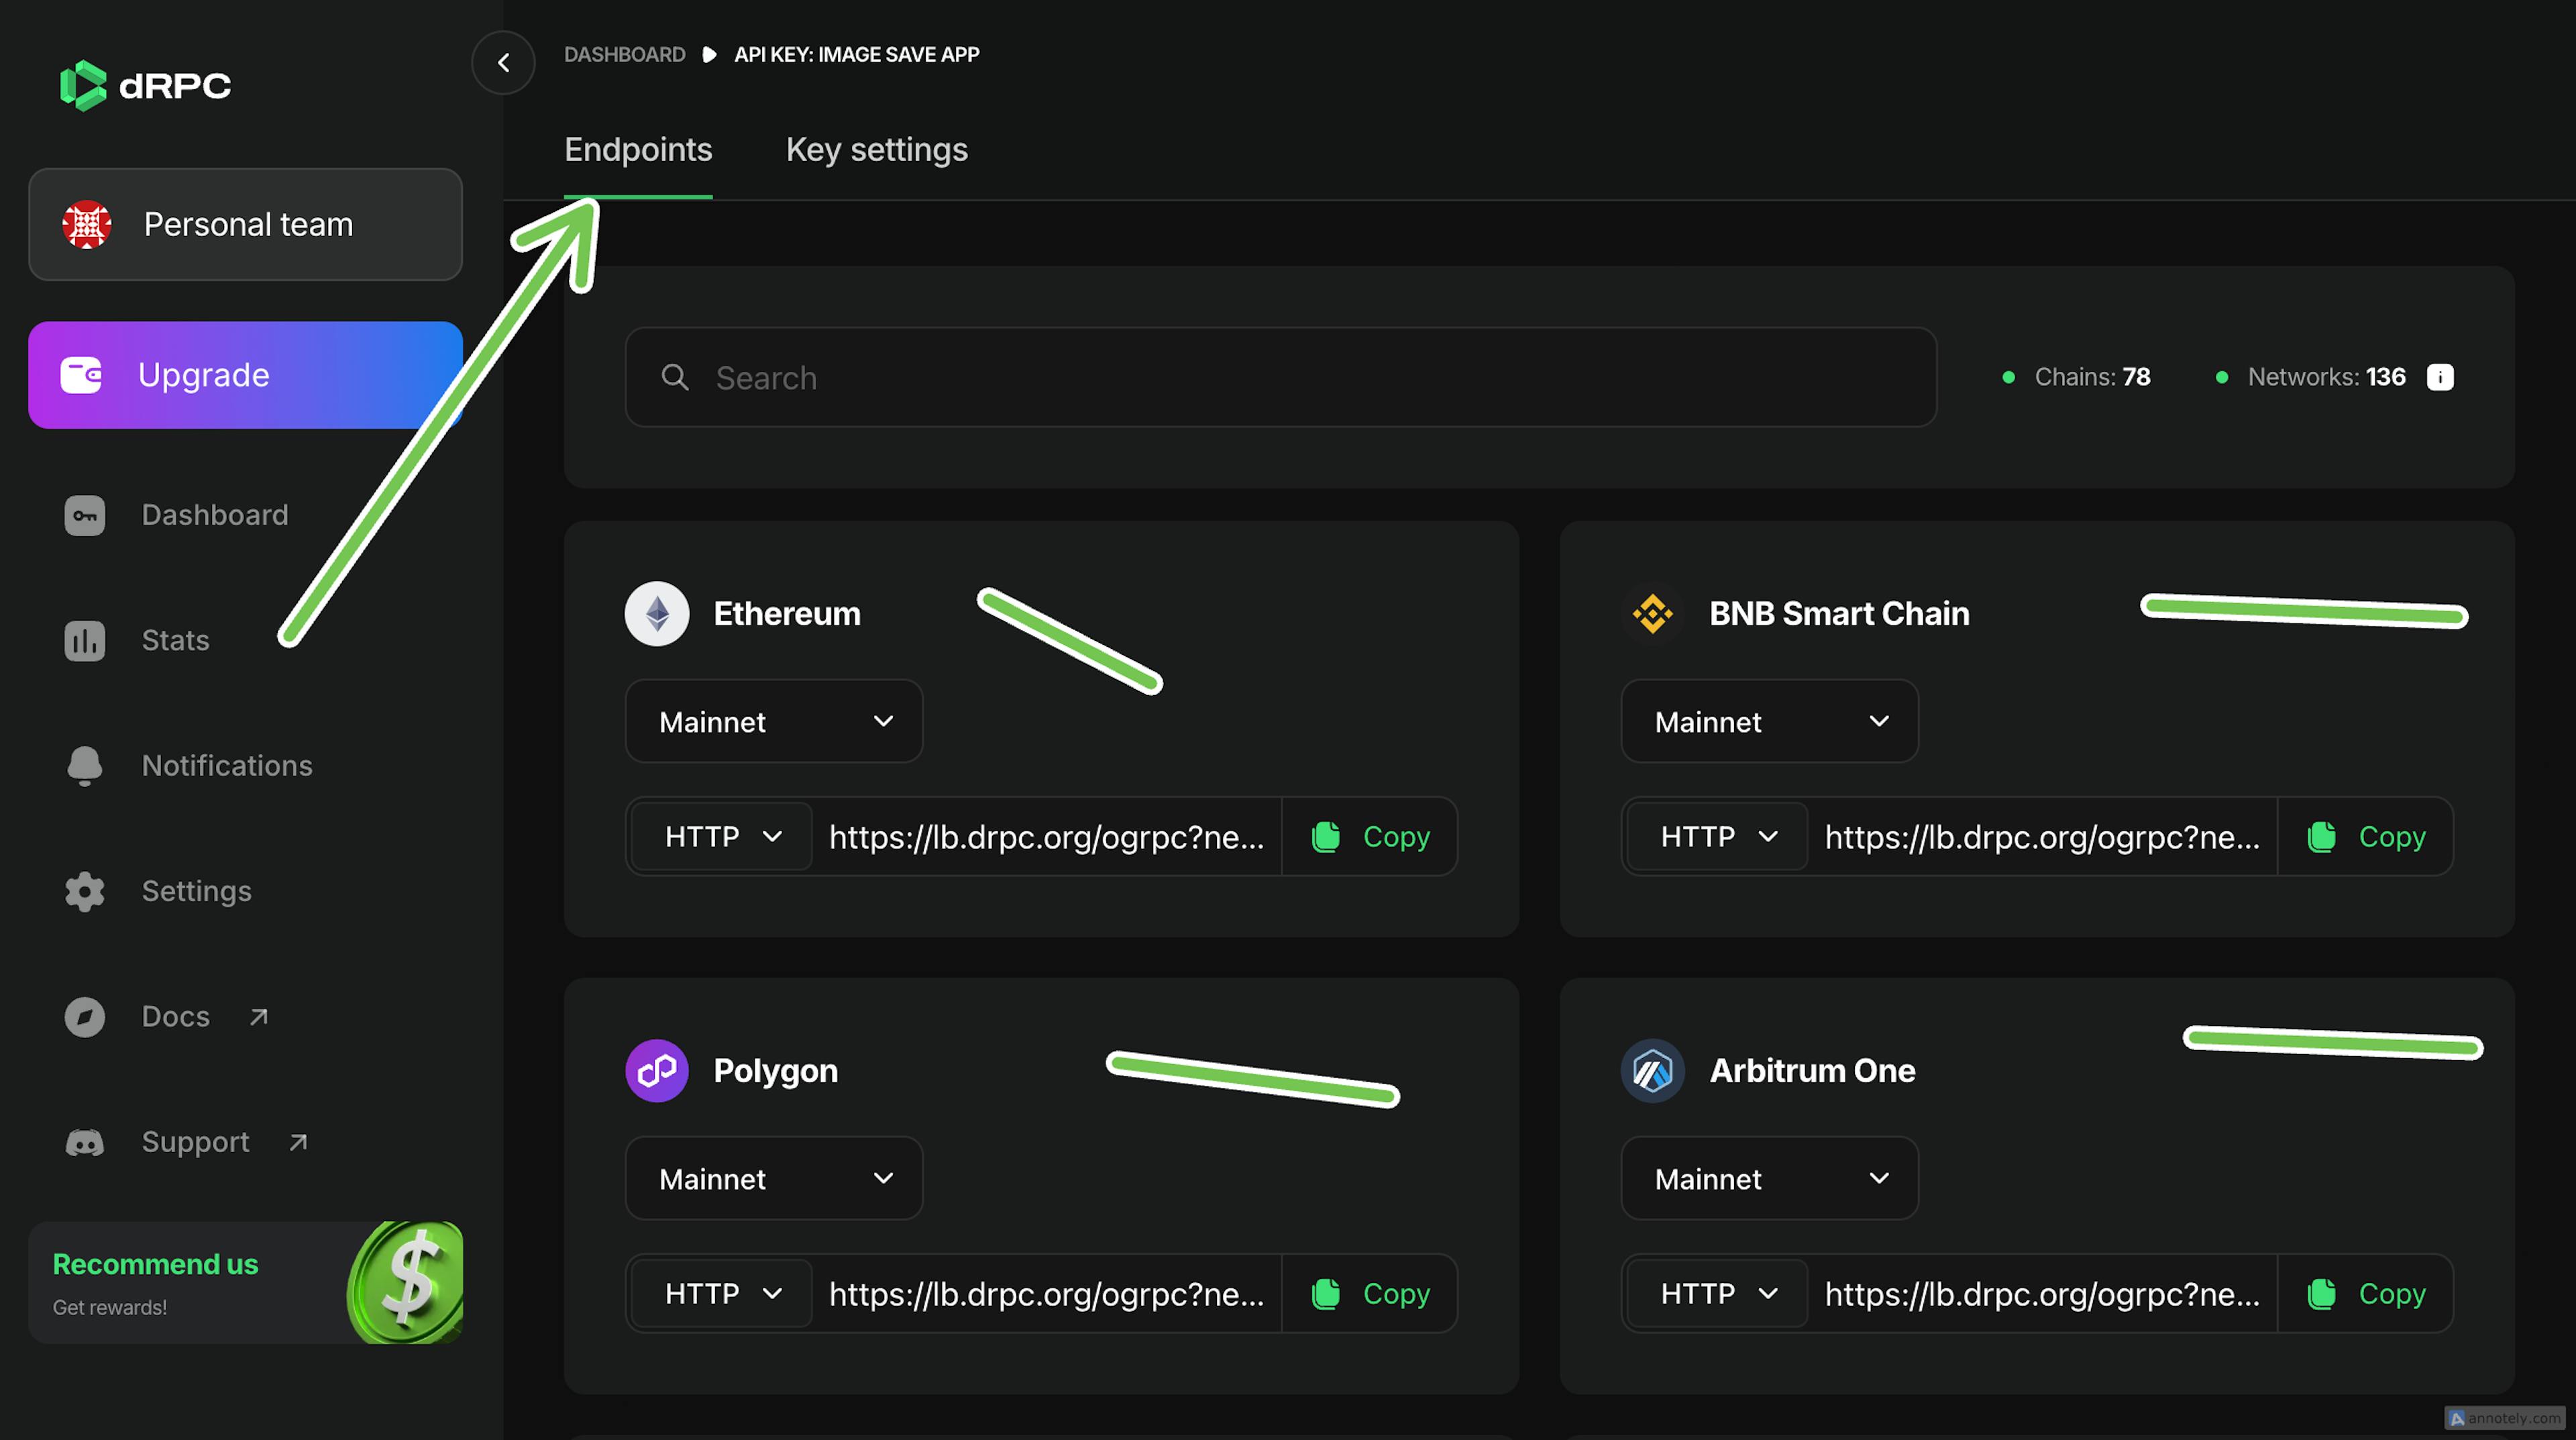Open the Polygon HTTP protocol dropdown

pos(722,1293)
